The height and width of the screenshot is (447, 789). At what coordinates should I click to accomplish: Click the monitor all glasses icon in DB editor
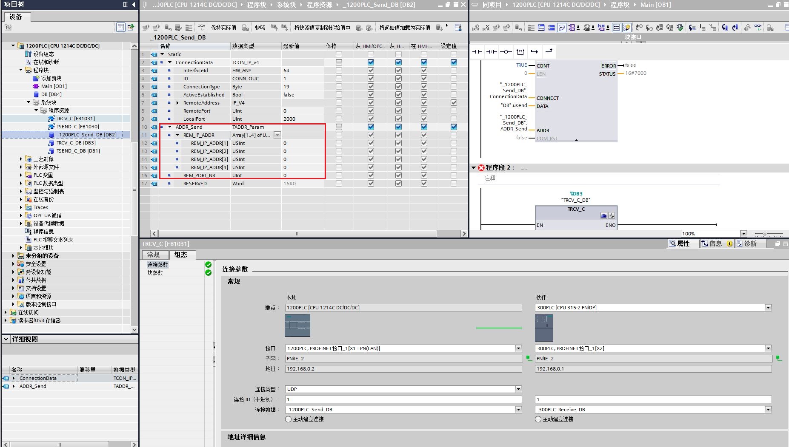201,28
